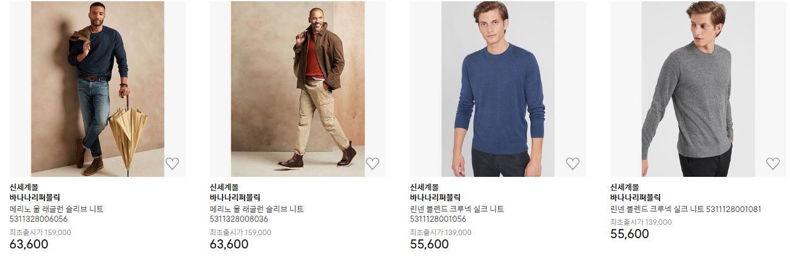Open blue linen blend sweater photo
The image size is (790, 272).
pyautogui.click(x=498, y=89)
